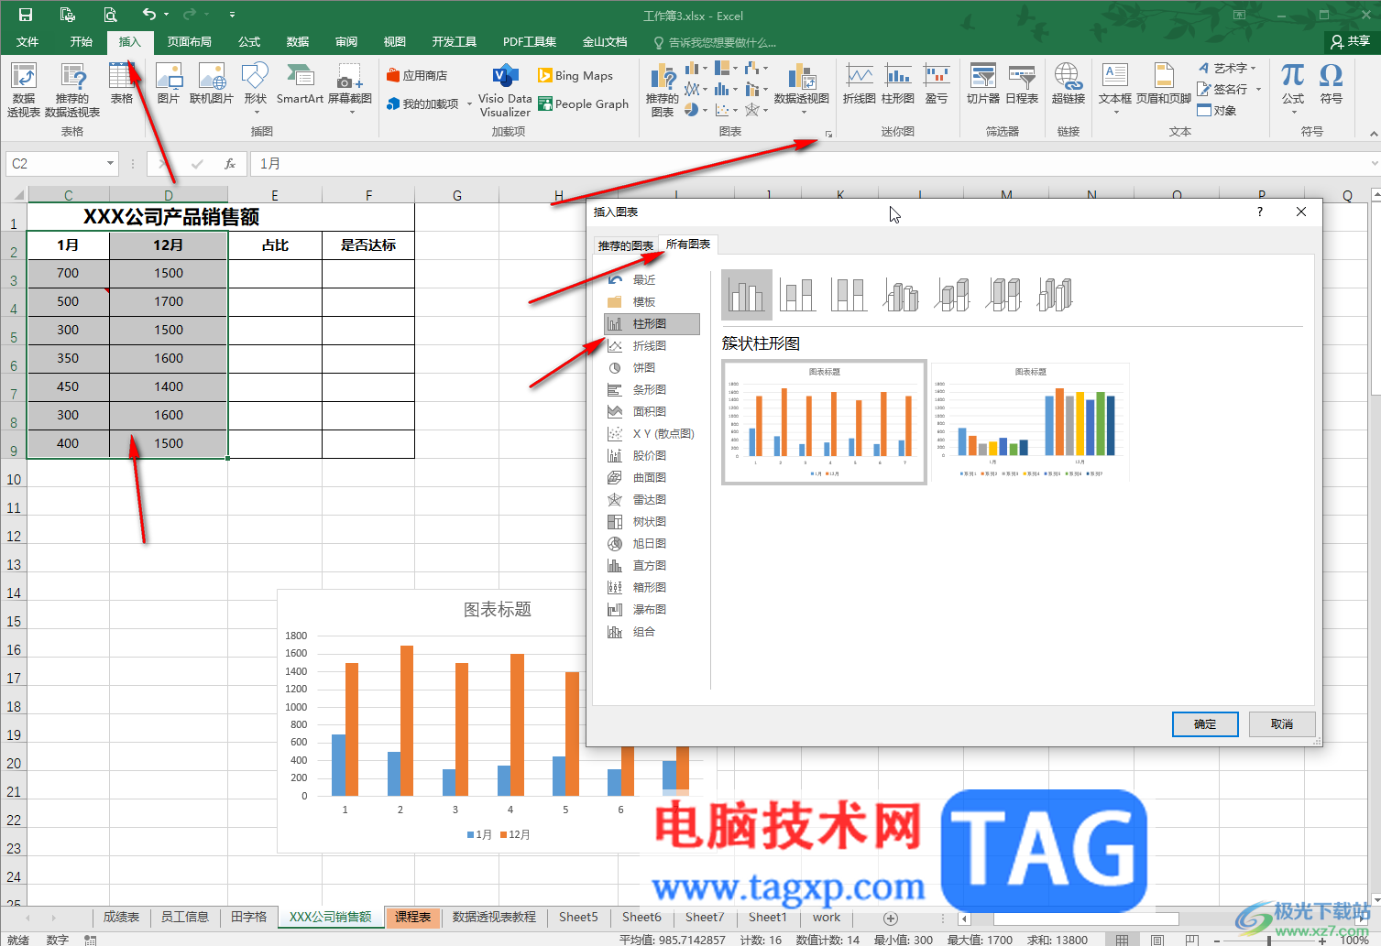Click the SmartArt icon
The height and width of the screenshot is (946, 1381).
pos(301,83)
